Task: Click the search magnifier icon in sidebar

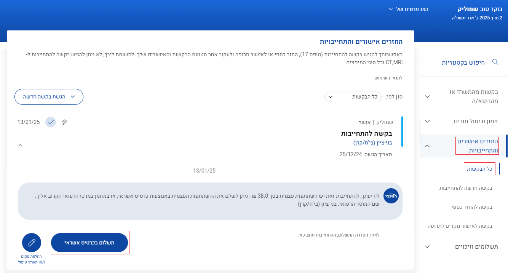Action: [x=495, y=62]
